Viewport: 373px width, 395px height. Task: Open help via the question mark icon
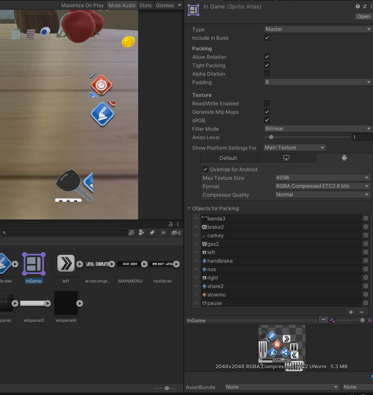click(x=357, y=6)
